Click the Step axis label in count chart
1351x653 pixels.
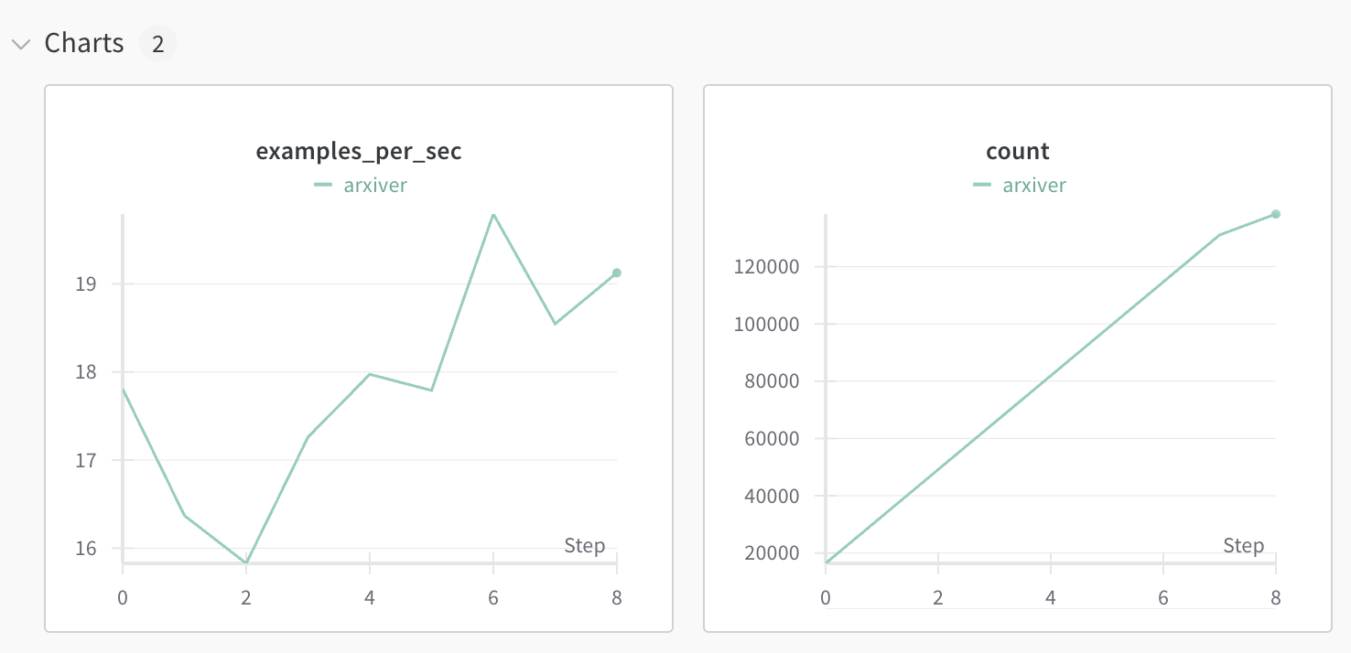tap(1243, 546)
